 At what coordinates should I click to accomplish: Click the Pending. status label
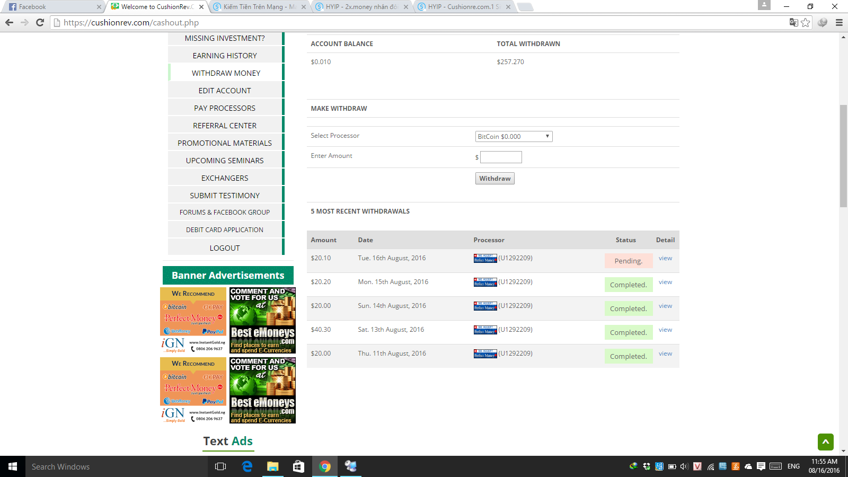click(629, 261)
